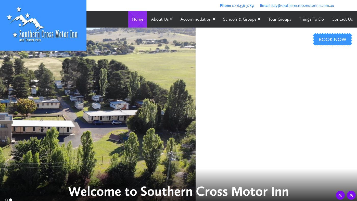Open the About Us menu item
The height and width of the screenshot is (201, 357).
coord(160,19)
